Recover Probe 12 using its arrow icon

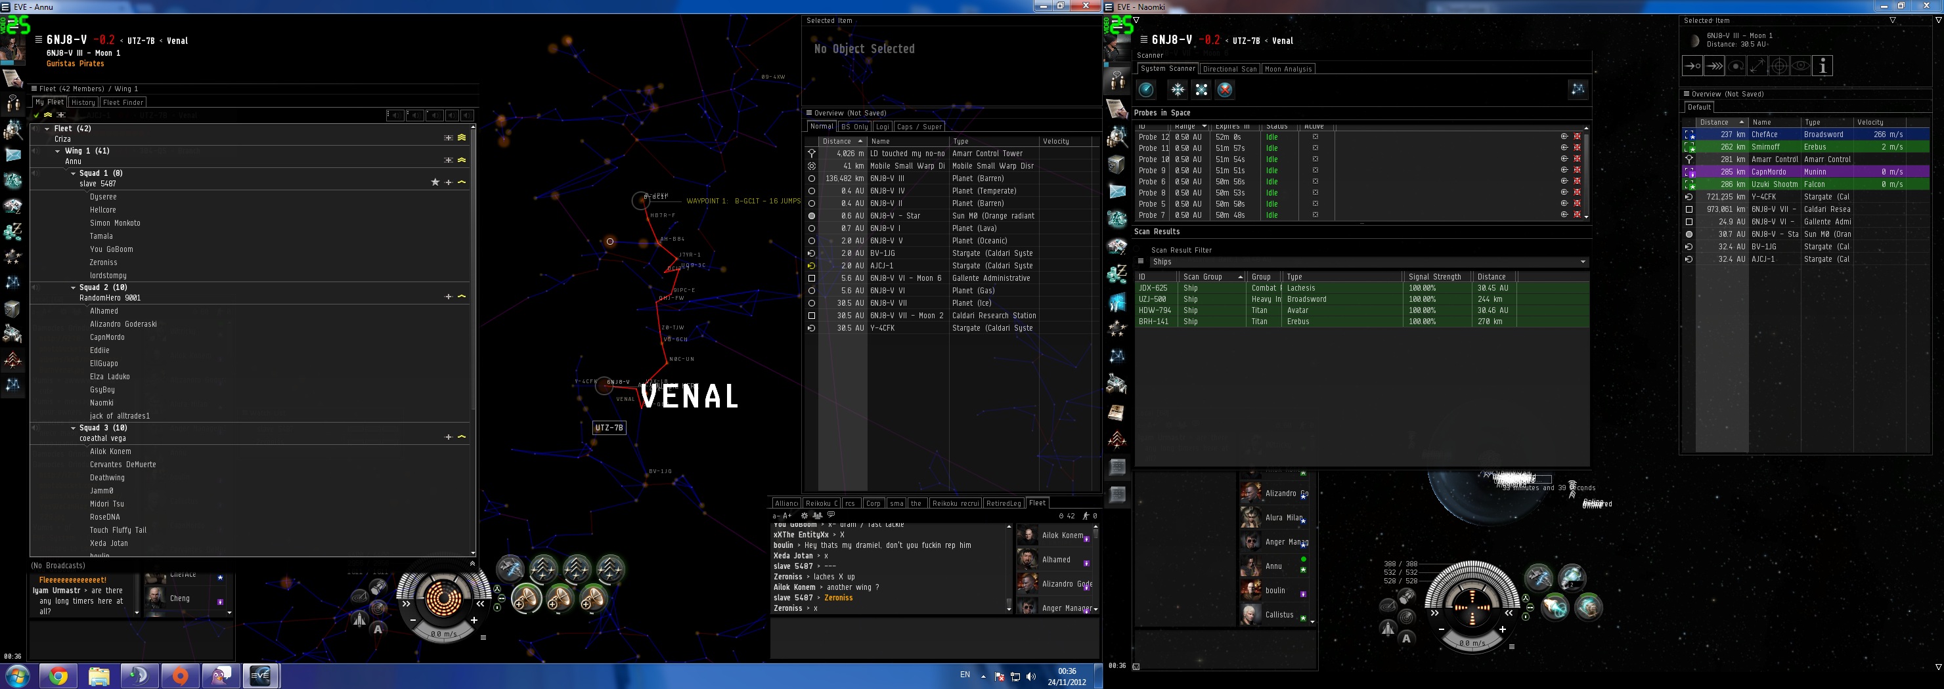coord(1564,136)
